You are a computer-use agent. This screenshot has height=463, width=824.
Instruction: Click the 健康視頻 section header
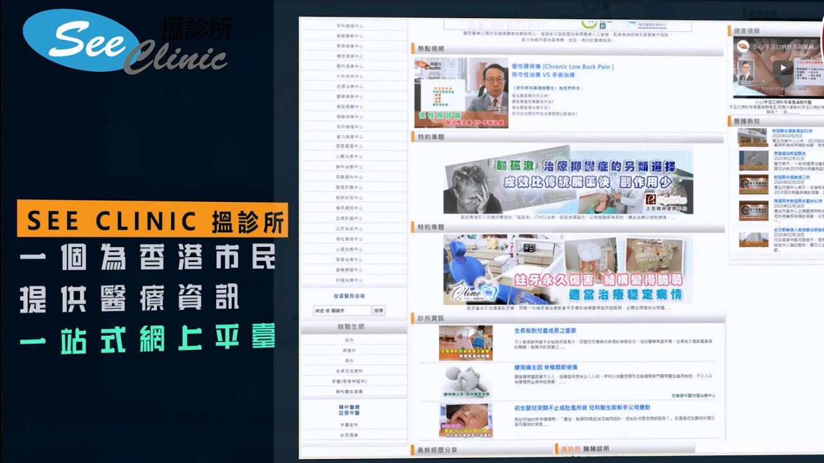[776, 30]
